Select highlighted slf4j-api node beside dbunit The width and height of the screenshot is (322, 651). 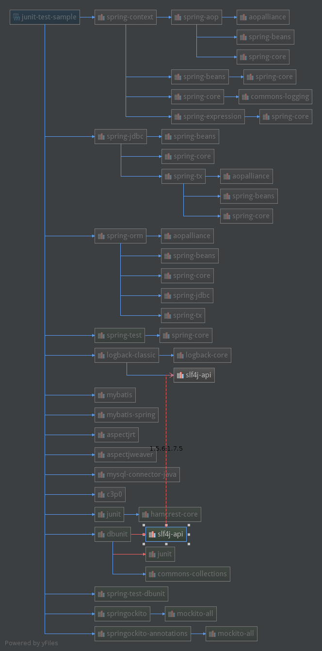(166, 534)
